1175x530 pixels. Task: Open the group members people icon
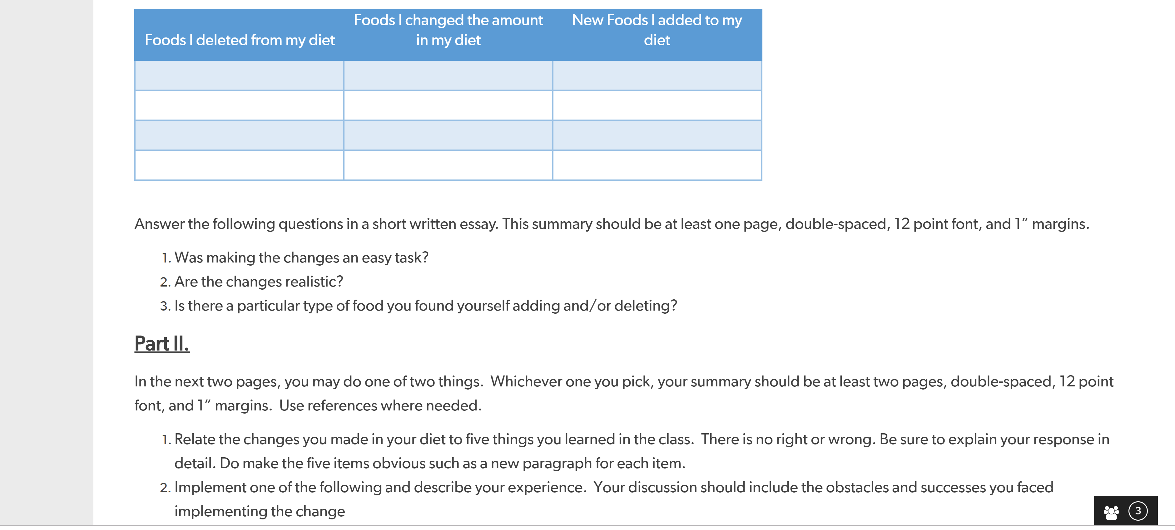[1111, 512]
